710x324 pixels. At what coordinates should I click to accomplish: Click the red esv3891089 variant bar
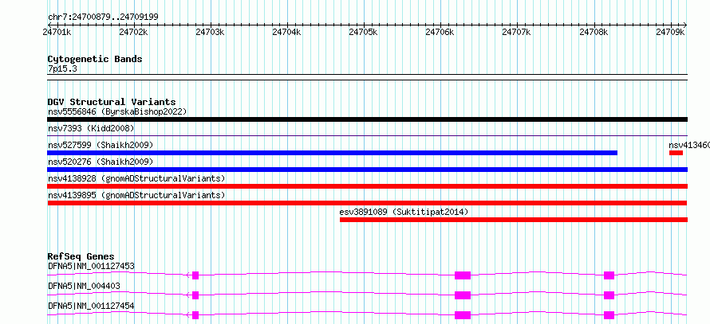pos(514,220)
